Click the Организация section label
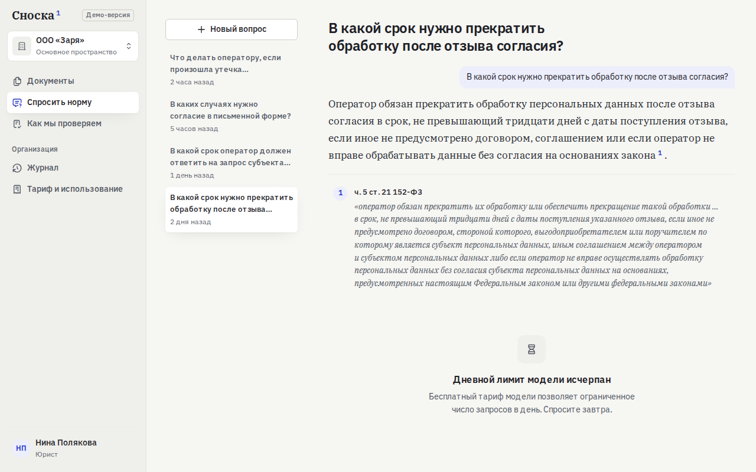 (x=35, y=149)
